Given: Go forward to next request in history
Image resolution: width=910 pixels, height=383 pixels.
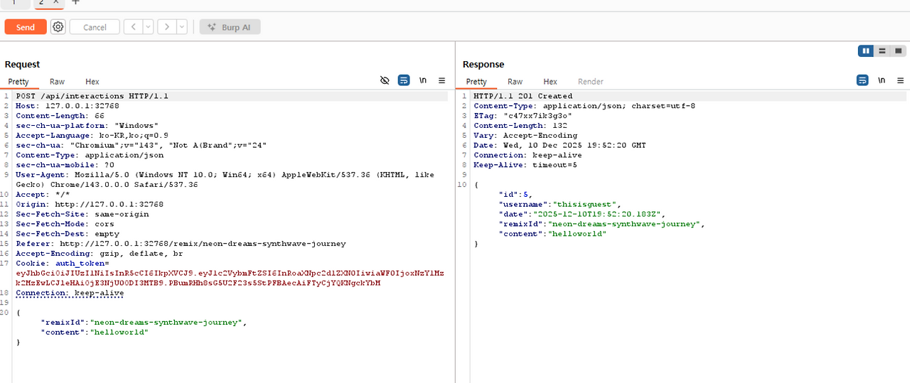Looking at the screenshot, I should [x=166, y=27].
